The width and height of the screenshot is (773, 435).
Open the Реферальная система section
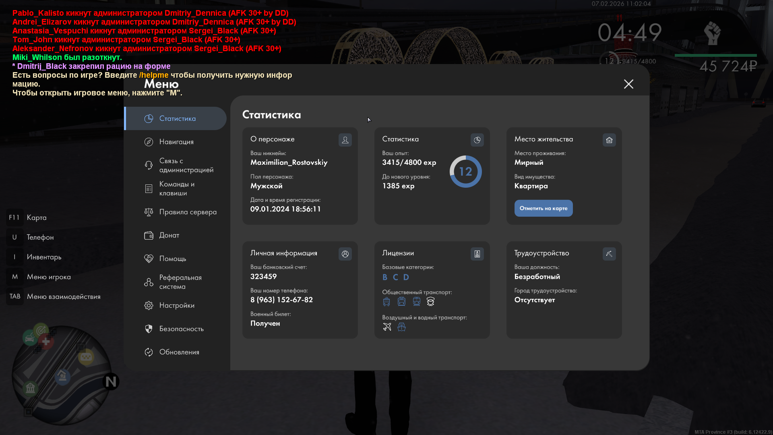tap(180, 282)
